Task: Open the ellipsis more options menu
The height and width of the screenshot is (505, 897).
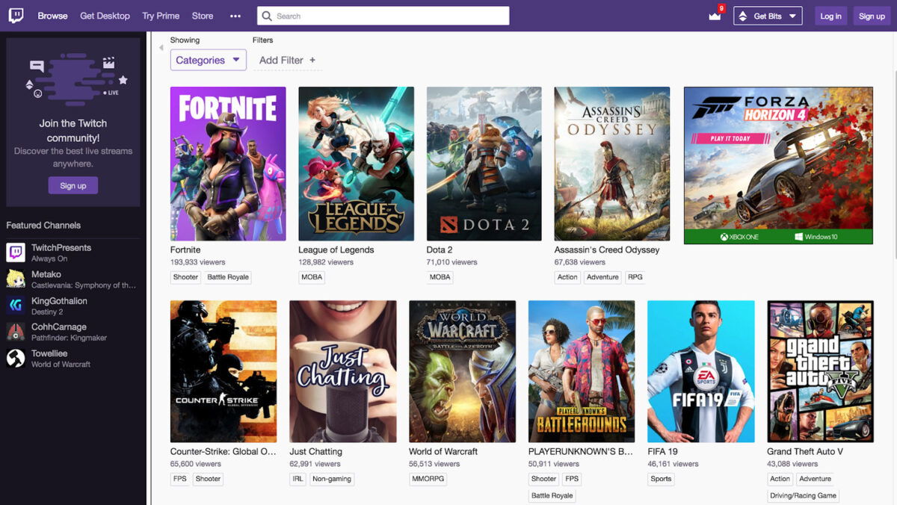Action: [235, 15]
